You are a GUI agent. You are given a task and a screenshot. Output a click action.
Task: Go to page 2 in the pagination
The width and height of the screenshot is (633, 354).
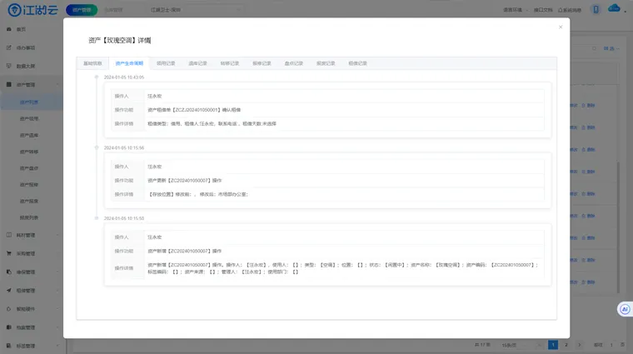566,344
